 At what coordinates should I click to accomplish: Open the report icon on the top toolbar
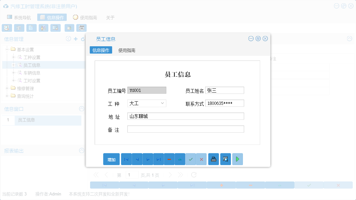click(x=19, y=28)
